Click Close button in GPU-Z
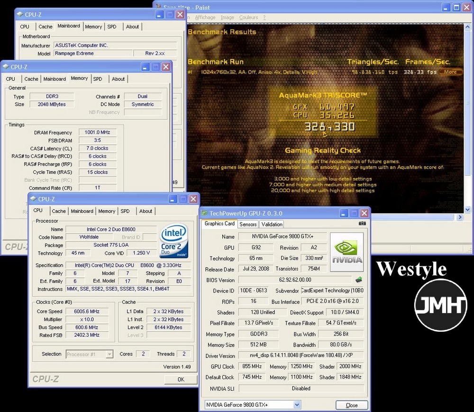 (x=352, y=405)
